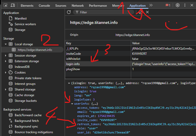
Task: Click the Interest groups database icon
Action: pyautogui.click(x=11, y=84)
